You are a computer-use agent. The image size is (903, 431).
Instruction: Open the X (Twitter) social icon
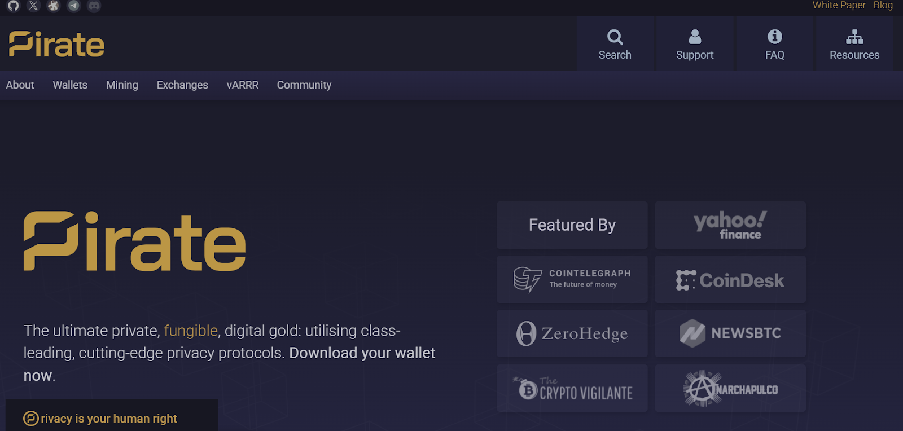coord(34,6)
